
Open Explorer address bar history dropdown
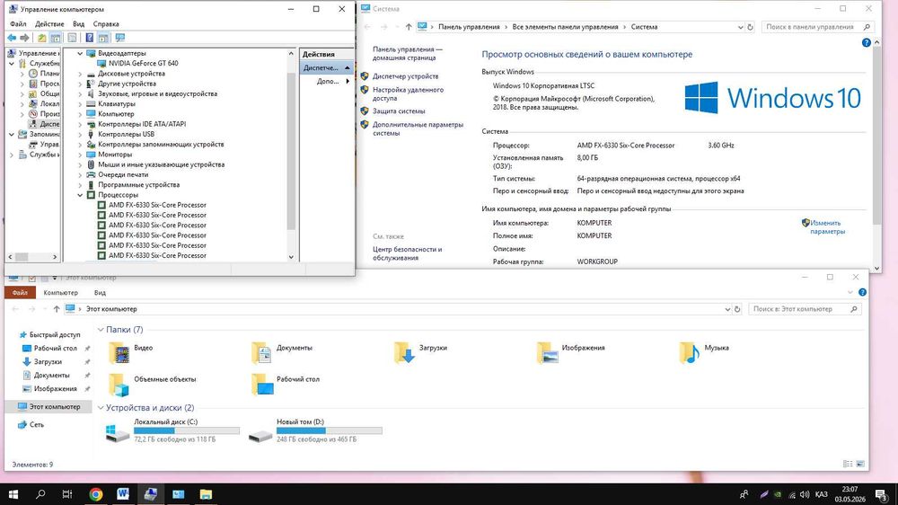click(727, 309)
